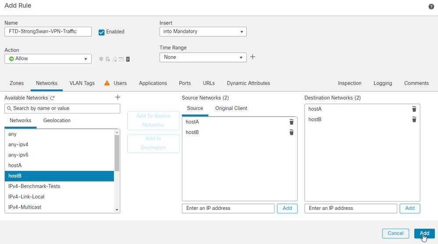Image resolution: width=438 pixels, height=244 pixels.
Task: Select 'any-ipv4' in Available Networks
Action: point(59,145)
